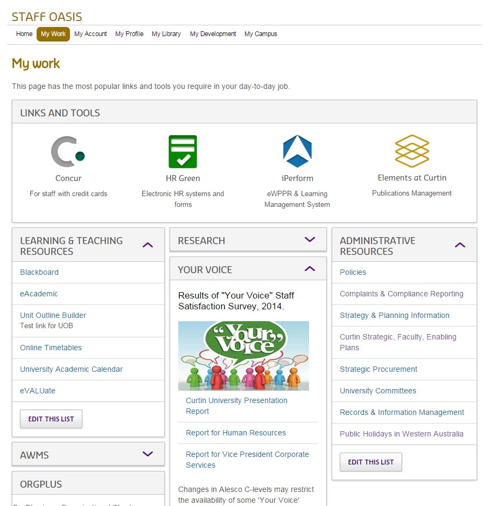
Task: Click the Your Voice survey image
Action: (243, 356)
